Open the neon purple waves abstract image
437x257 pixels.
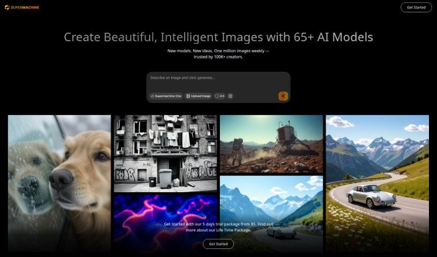(165, 223)
